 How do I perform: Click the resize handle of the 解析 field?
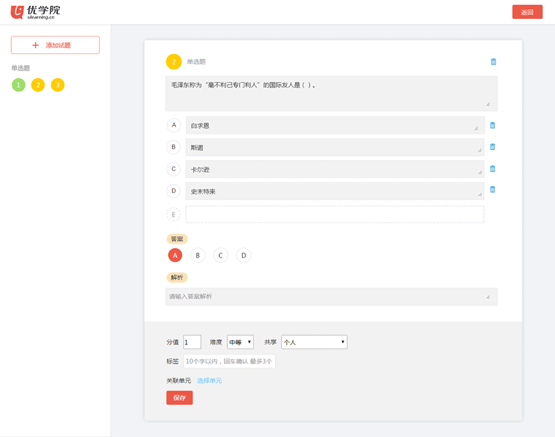(x=488, y=297)
